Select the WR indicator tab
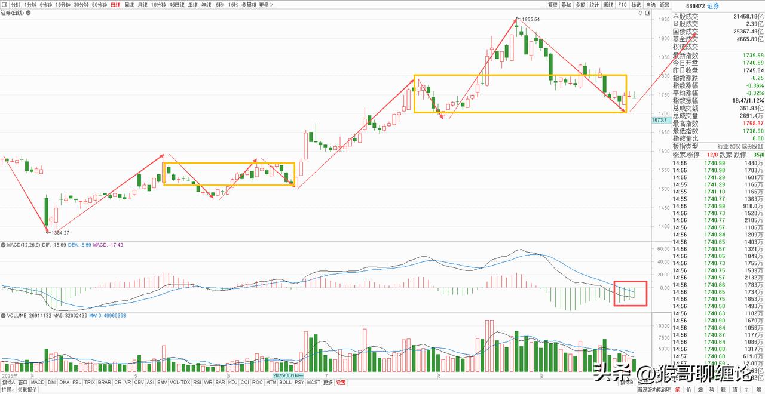Viewport: 765px width, 394px height. [x=208, y=382]
